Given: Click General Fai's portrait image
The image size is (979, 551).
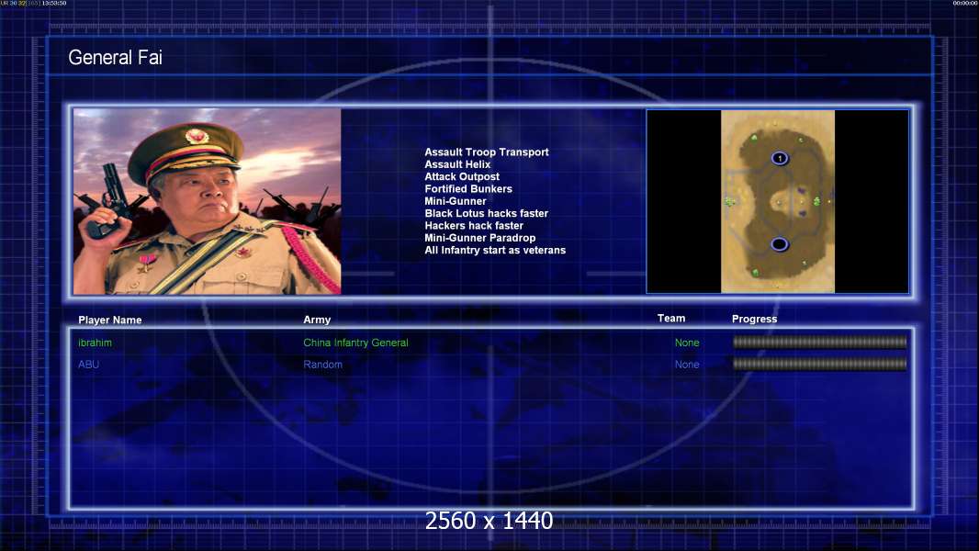Looking at the screenshot, I should click(x=208, y=201).
